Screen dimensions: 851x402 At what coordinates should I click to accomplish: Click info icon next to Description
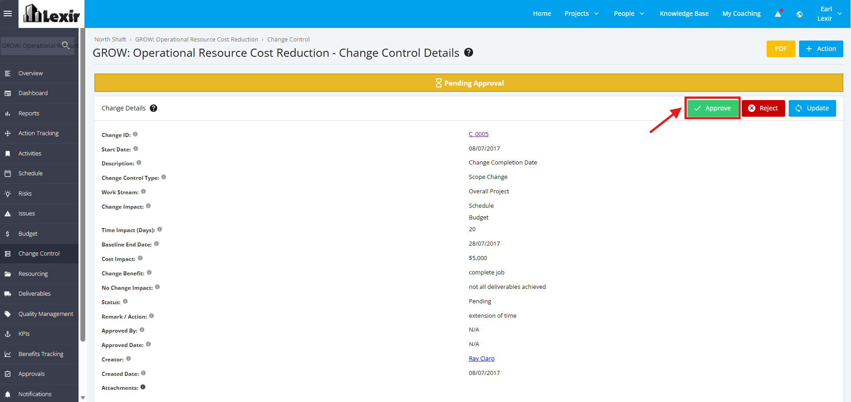coord(139,163)
